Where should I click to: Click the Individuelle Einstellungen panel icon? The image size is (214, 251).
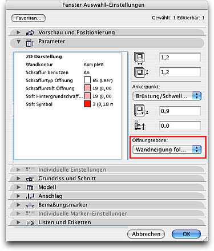point(30,169)
